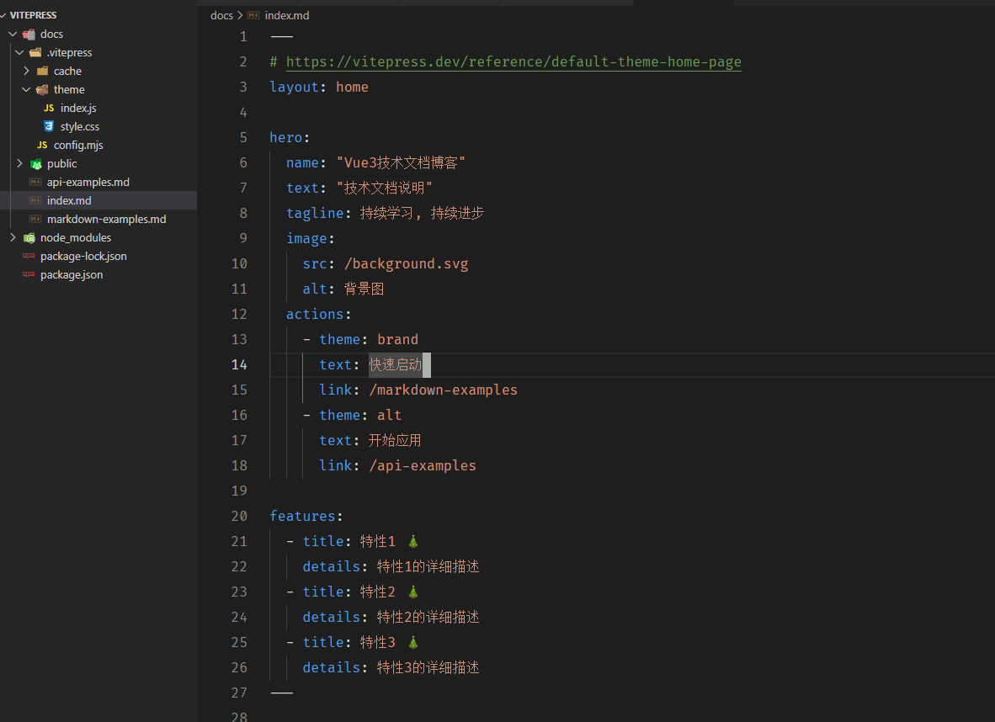
Task: Expand the public folder chevron
Action: (19, 163)
